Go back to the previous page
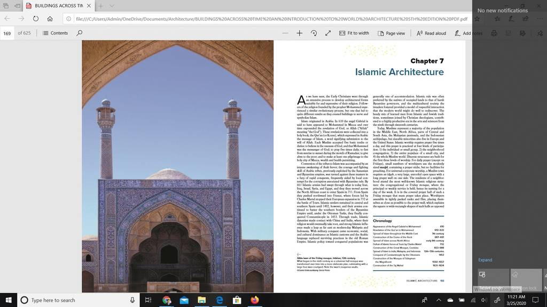Image resolution: width=547 pixels, height=307 pixels. [7, 19]
